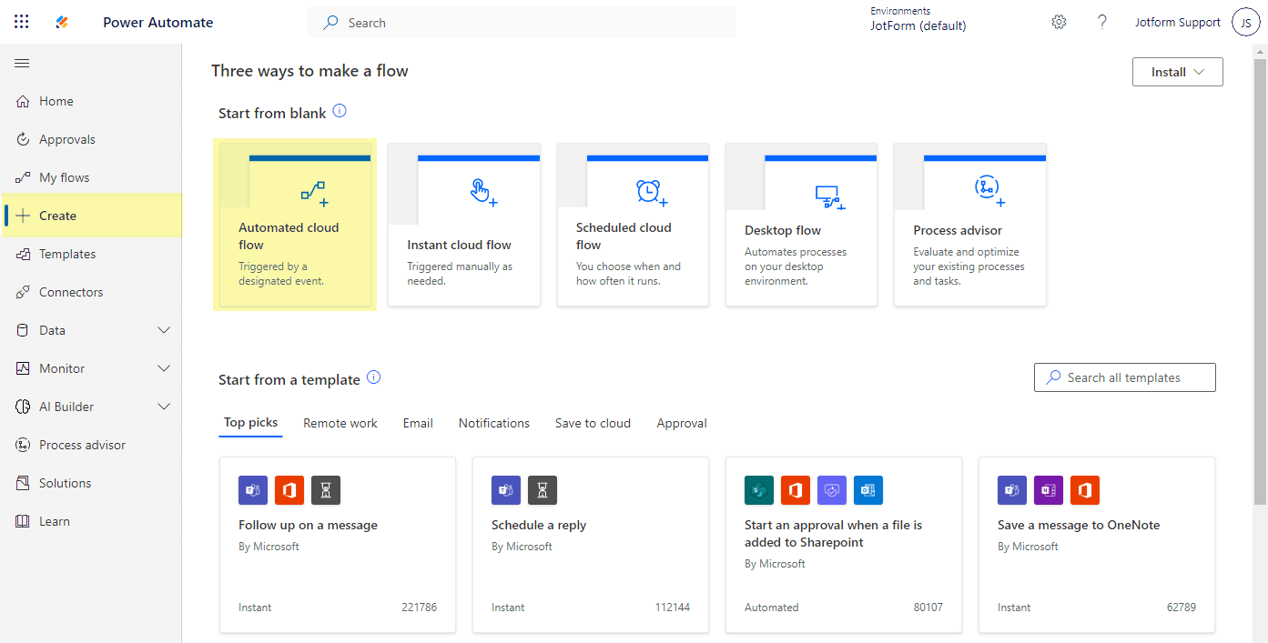Open the Install dropdown button
Viewport: 1268px width, 643px height.
[x=1177, y=72]
